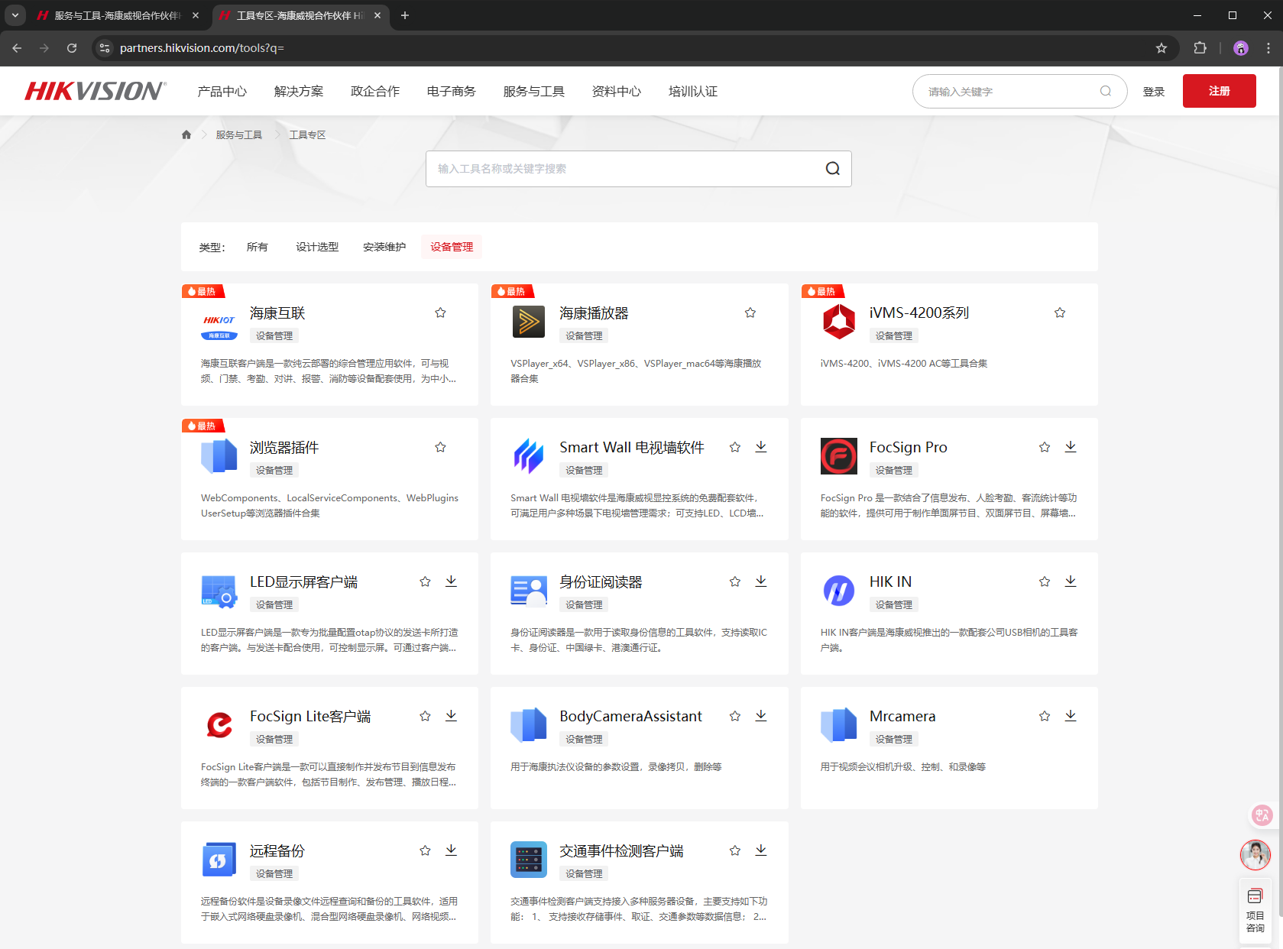Screen dimensions: 1283x949
Task: Open the 浏览器插件 tool title
Action: pyautogui.click(x=284, y=447)
